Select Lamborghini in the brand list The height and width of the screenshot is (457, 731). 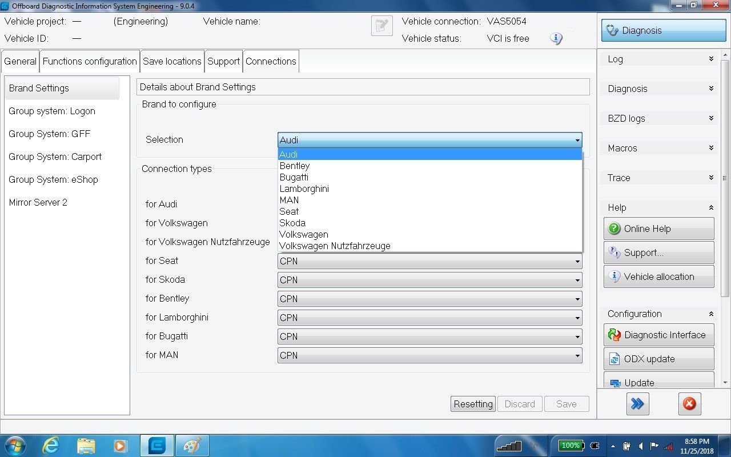click(x=429, y=189)
